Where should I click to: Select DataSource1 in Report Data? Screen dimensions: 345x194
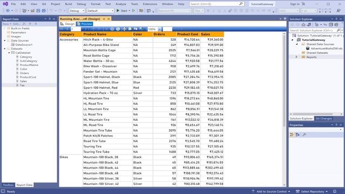coord(24,45)
